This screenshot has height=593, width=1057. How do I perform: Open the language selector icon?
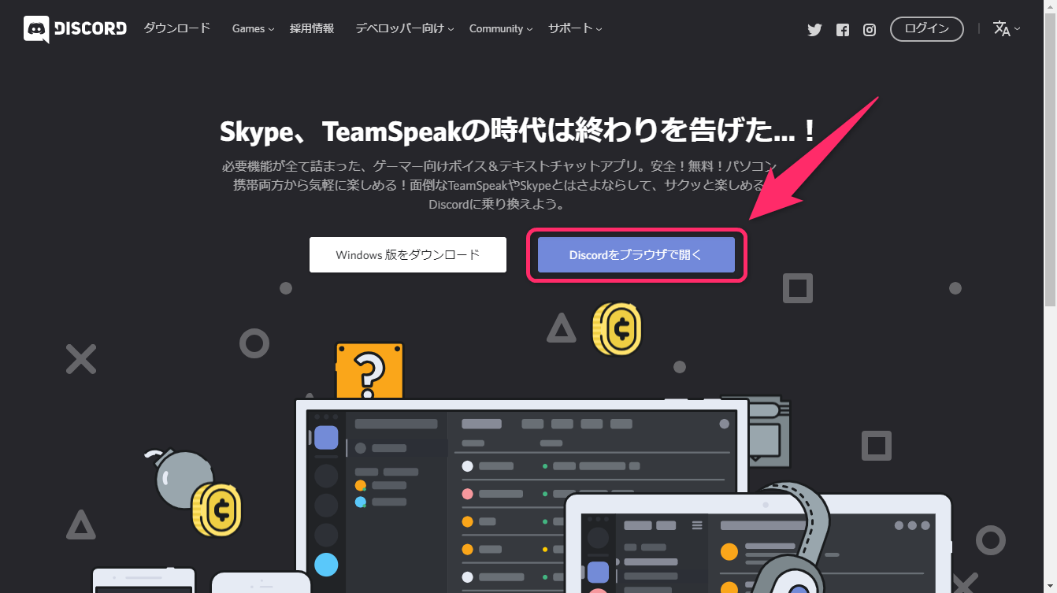tap(1007, 29)
